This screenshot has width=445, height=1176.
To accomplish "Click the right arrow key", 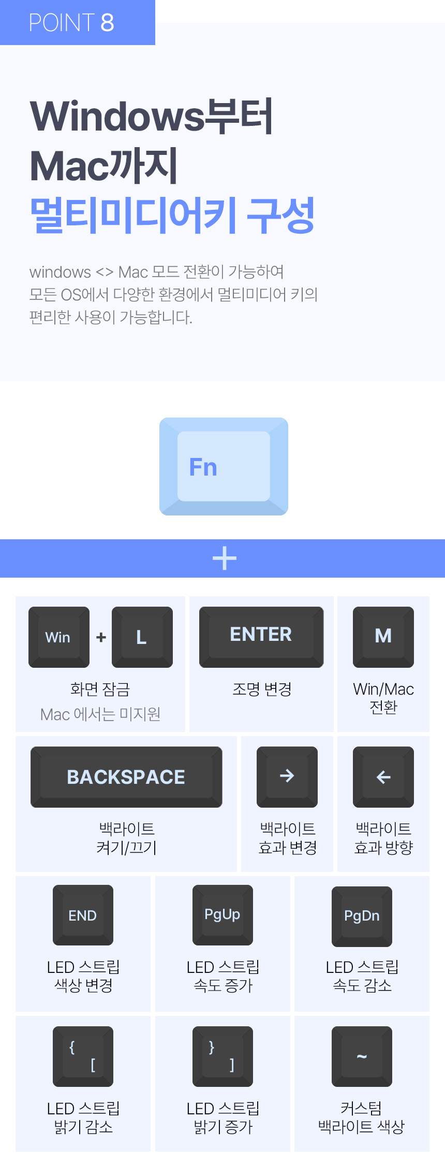I will pyautogui.click(x=287, y=777).
